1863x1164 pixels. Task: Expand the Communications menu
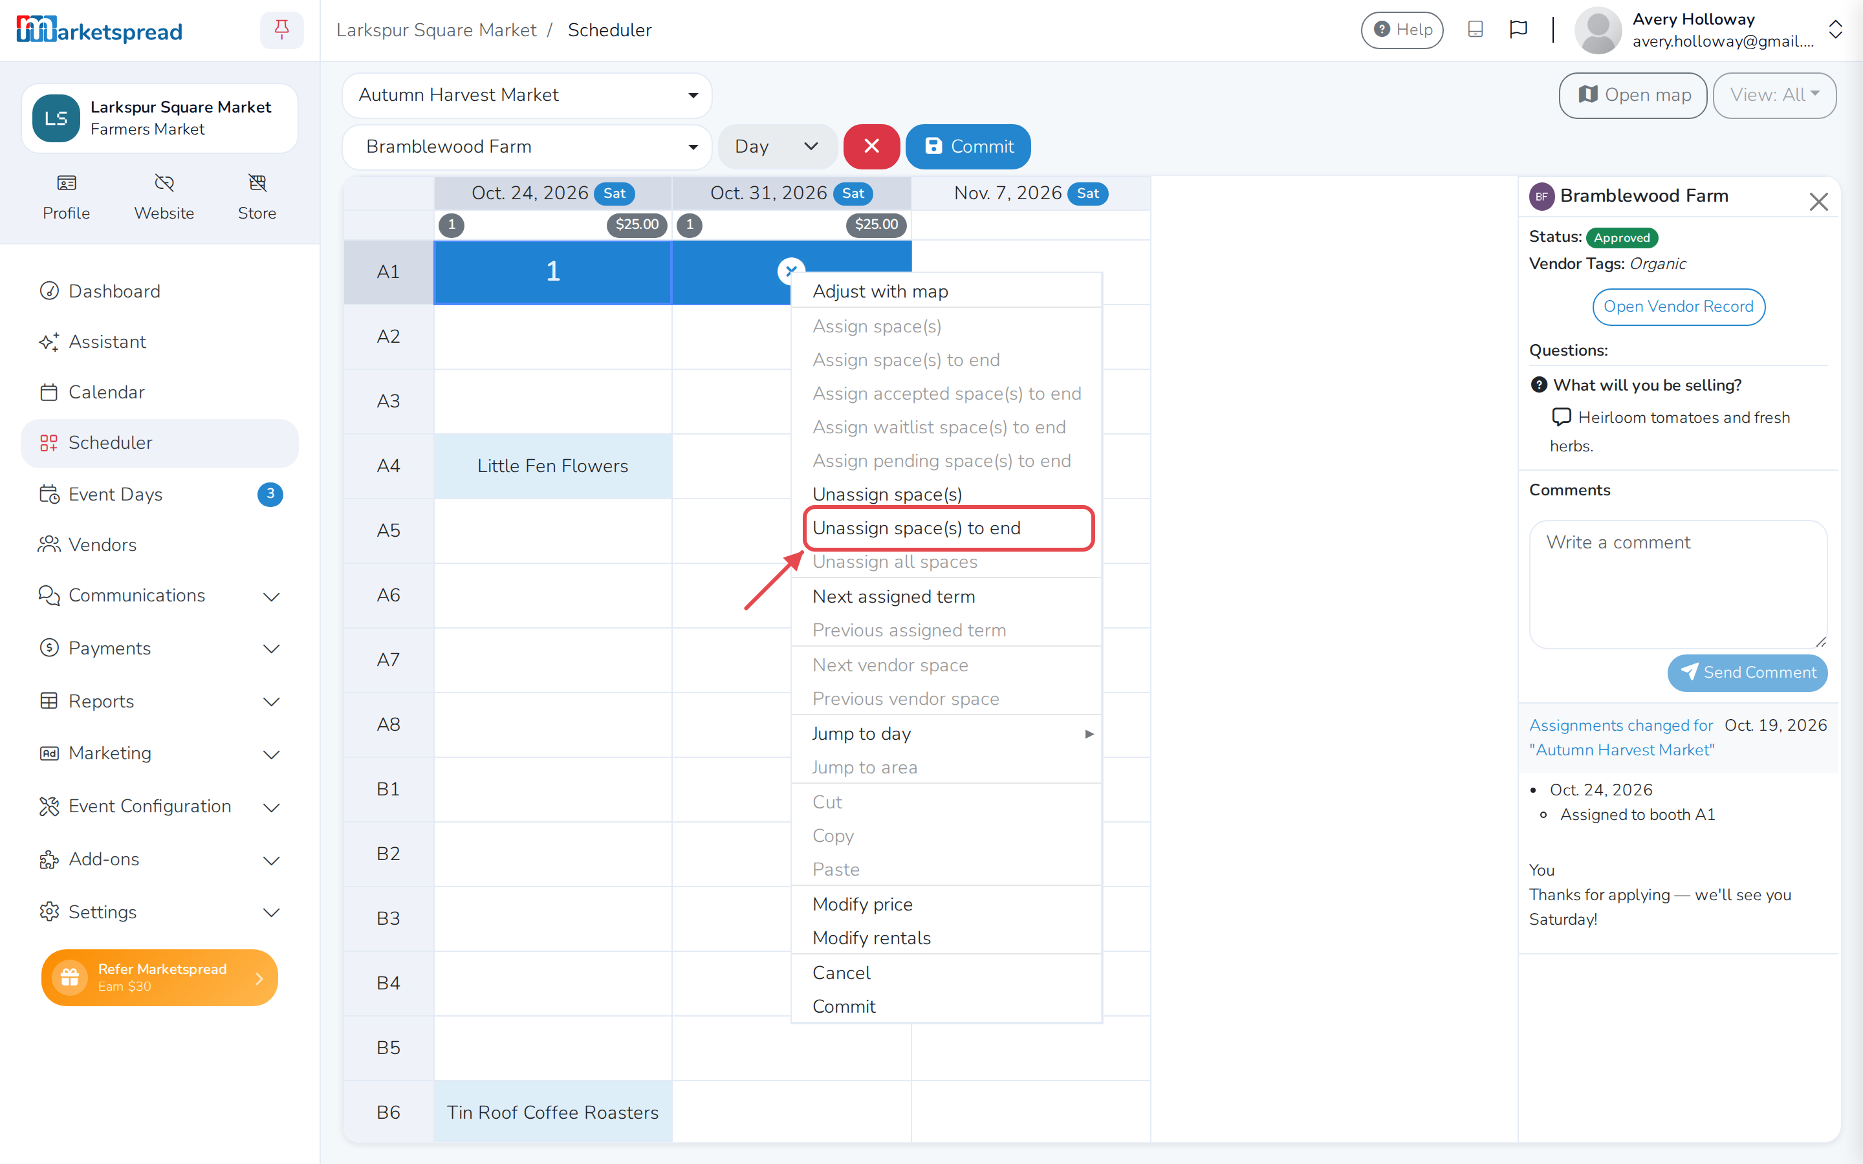tap(159, 595)
